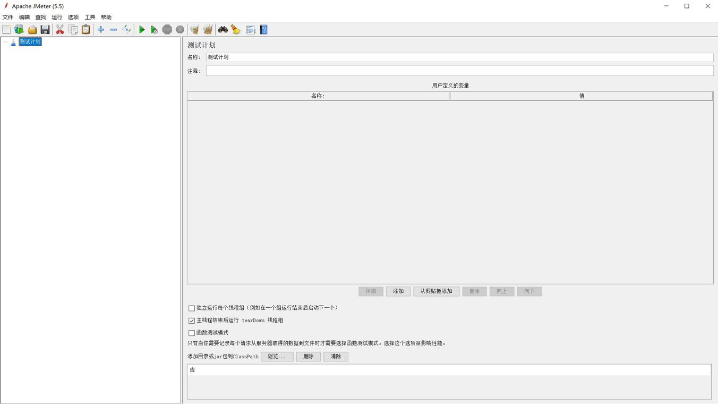The width and height of the screenshot is (718, 404).
Task: Click the 注释 input field
Action: (x=459, y=71)
